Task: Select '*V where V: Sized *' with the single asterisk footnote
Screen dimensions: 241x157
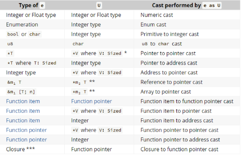Action: 99,53
